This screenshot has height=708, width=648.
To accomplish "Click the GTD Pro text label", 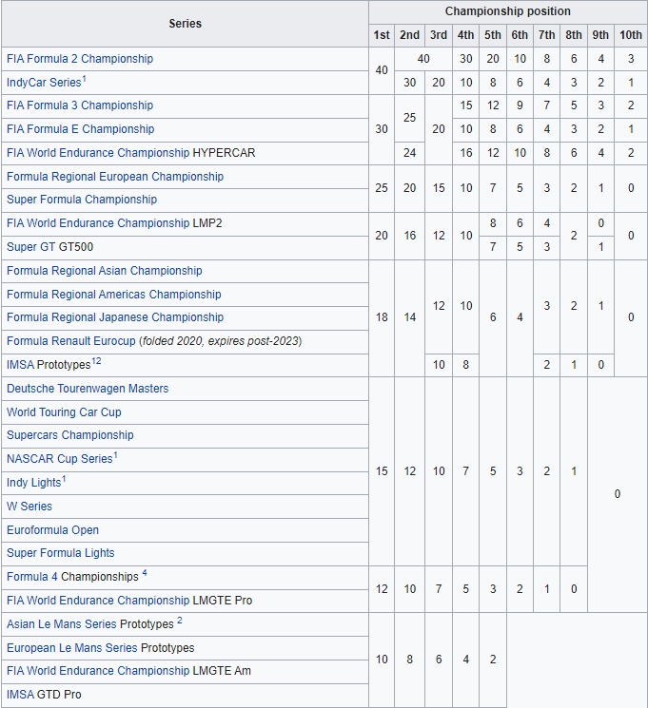I will 59,695.
